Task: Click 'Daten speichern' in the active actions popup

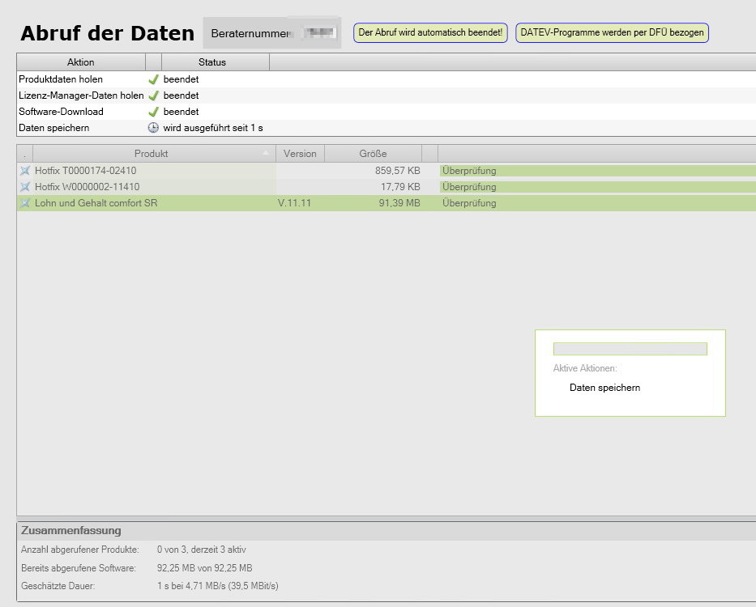Action: point(604,388)
